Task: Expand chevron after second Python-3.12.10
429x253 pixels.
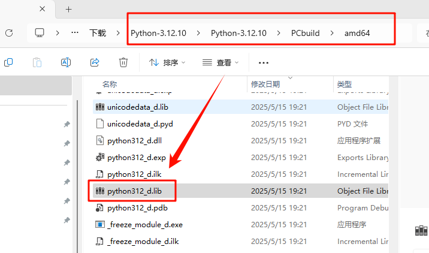Action: [279, 33]
